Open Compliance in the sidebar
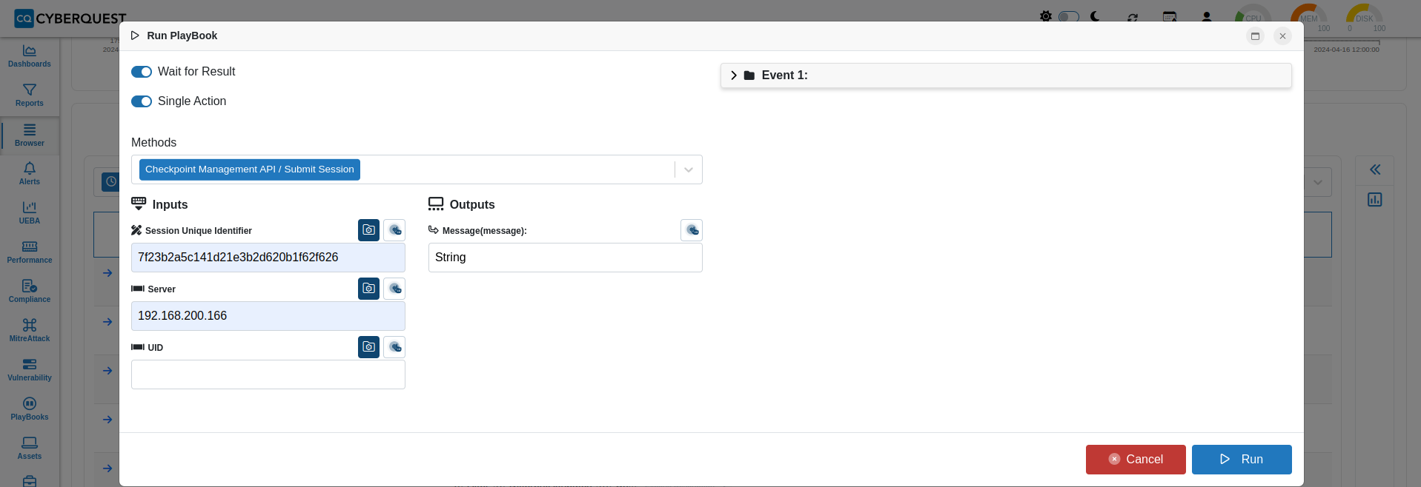This screenshot has height=487, width=1421. point(30,292)
